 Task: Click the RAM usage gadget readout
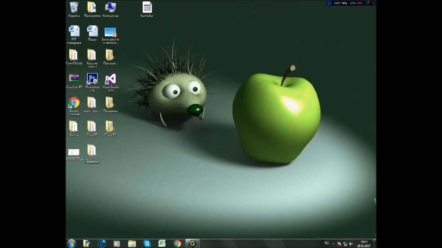(340, 3)
